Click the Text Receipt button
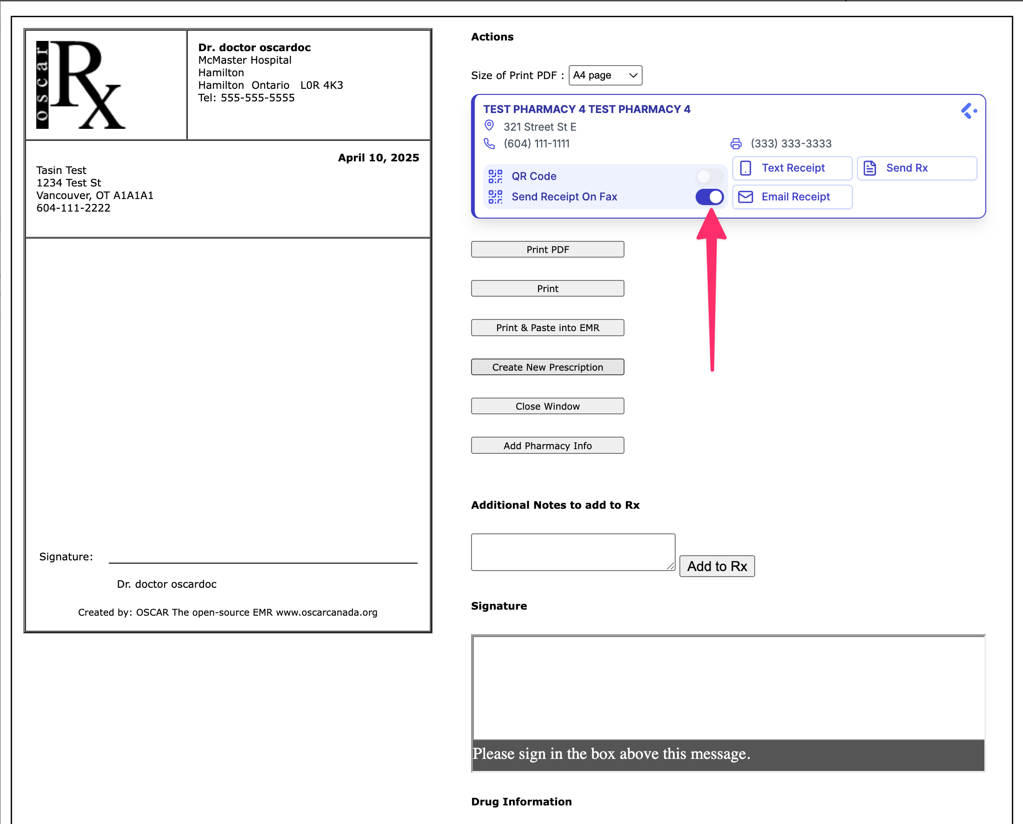 pyautogui.click(x=792, y=168)
